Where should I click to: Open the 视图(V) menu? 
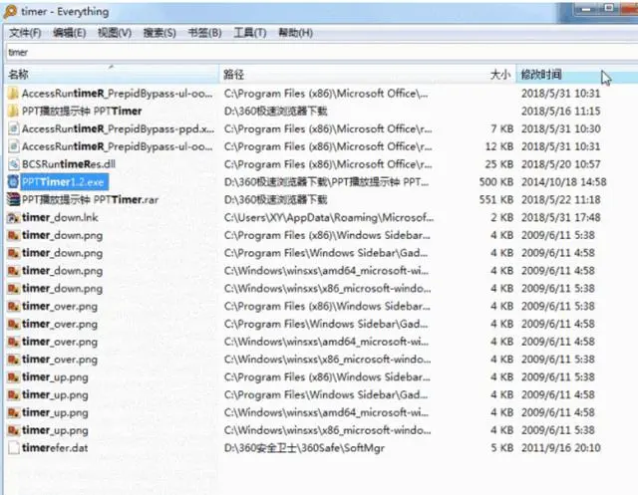(x=115, y=33)
